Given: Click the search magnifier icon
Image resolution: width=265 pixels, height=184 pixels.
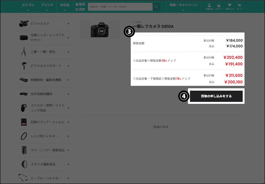Looking at the screenshot, I should tap(156, 7).
